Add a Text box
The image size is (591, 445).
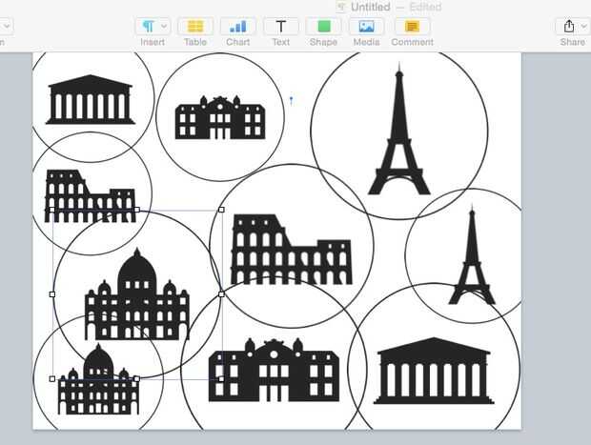pos(281,27)
